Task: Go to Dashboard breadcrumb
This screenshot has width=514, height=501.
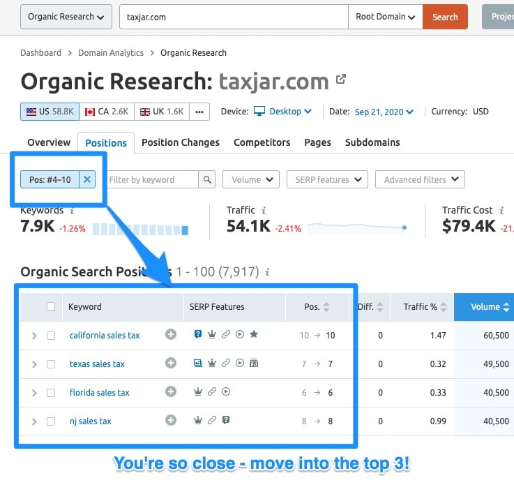Action: (x=40, y=53)
